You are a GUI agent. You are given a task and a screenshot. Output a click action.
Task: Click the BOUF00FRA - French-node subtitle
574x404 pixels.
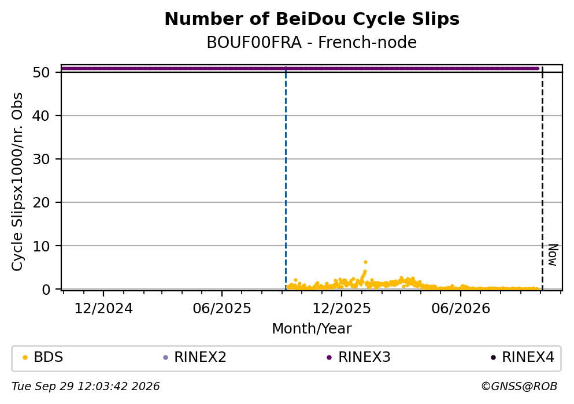click(x=312, y=42)
